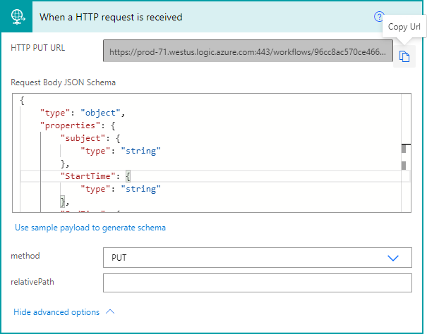The height and width of the screenshot is (334, 427).
Task: Copy the HTTP PUT URL with the copy icon
Action: tap(404, 56)
